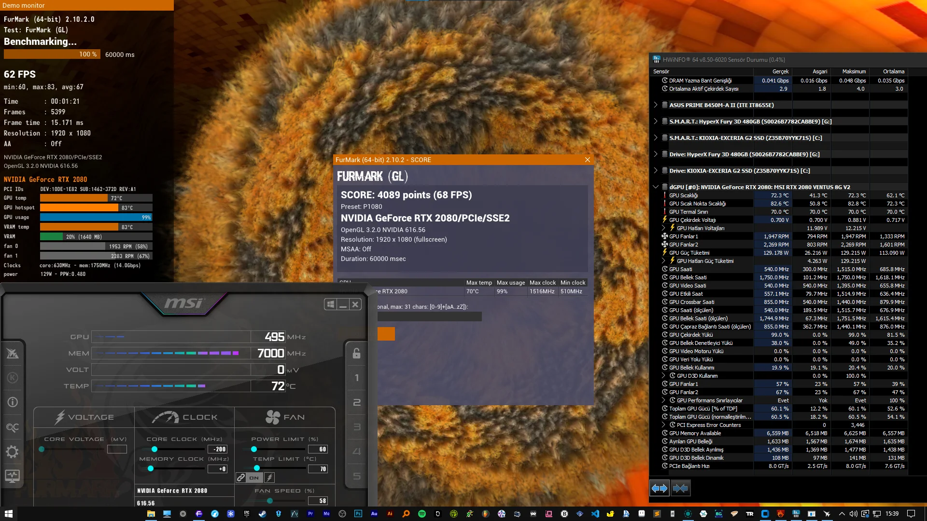Click the orange FurMark score button
Screen dimensions: 927x521
386,334
